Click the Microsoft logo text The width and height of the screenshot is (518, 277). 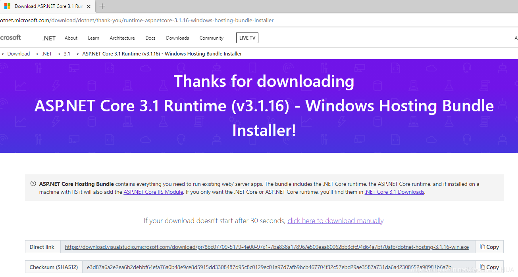[x=10, y=38]
